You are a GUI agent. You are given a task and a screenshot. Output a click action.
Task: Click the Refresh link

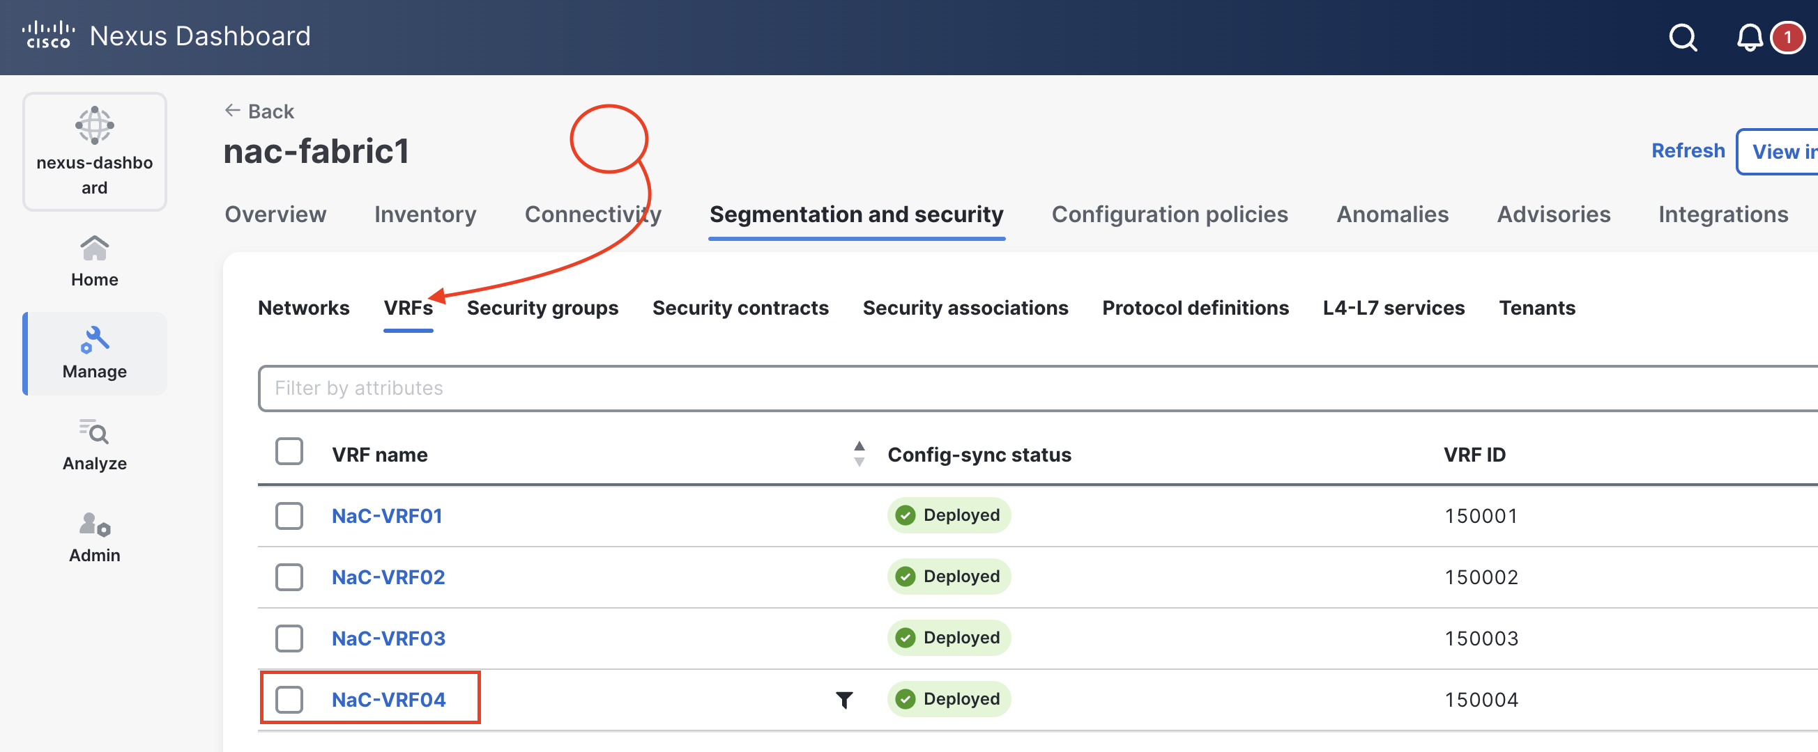tap(1688, 151)
